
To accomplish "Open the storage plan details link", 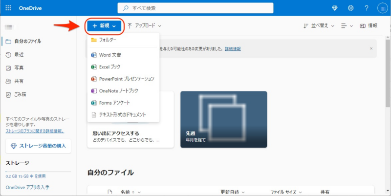I will coord(35,131).
